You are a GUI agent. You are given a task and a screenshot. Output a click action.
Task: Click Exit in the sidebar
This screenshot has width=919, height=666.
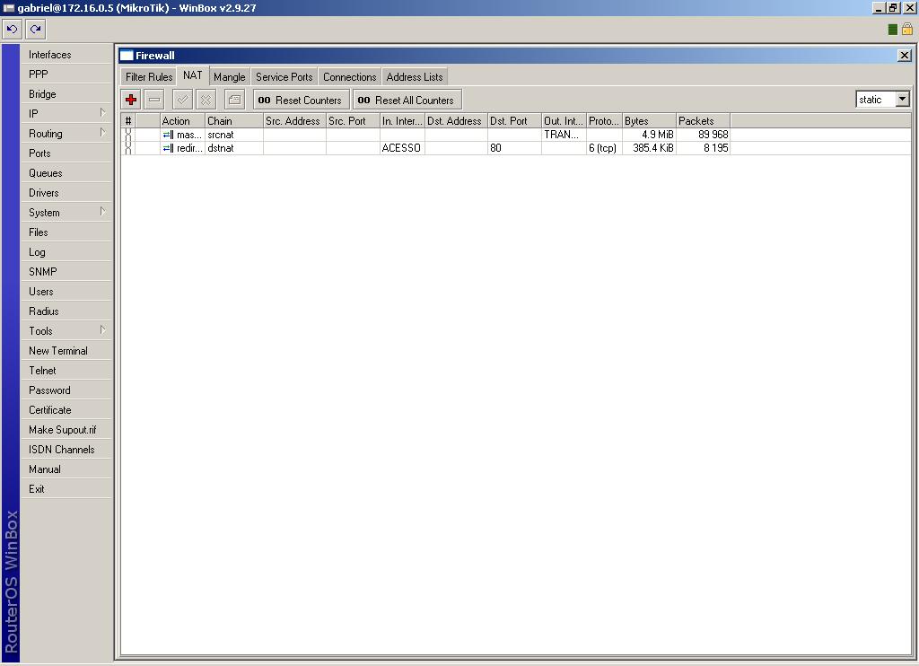coord(66,488)
